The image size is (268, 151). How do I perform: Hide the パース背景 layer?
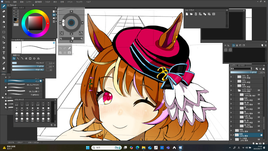pos(231,139)
